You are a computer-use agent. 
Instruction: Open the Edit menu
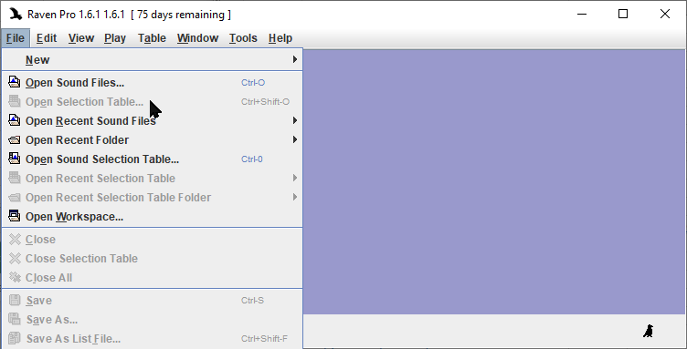tap(47, 38)
